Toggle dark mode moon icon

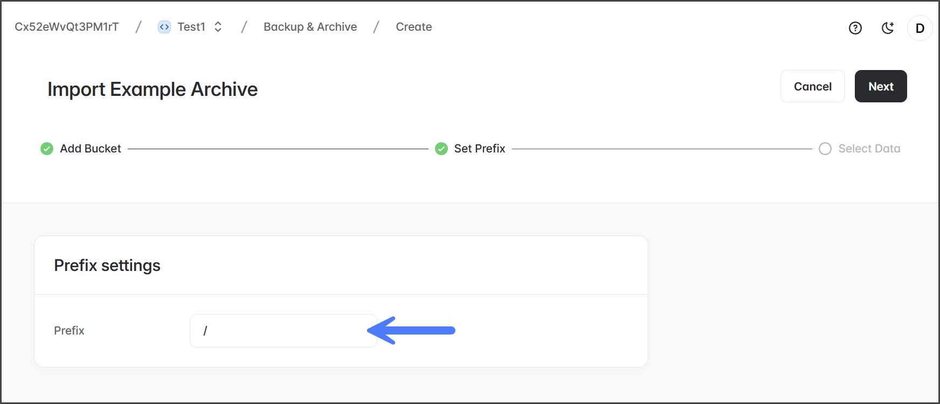(x=888, y=28)
